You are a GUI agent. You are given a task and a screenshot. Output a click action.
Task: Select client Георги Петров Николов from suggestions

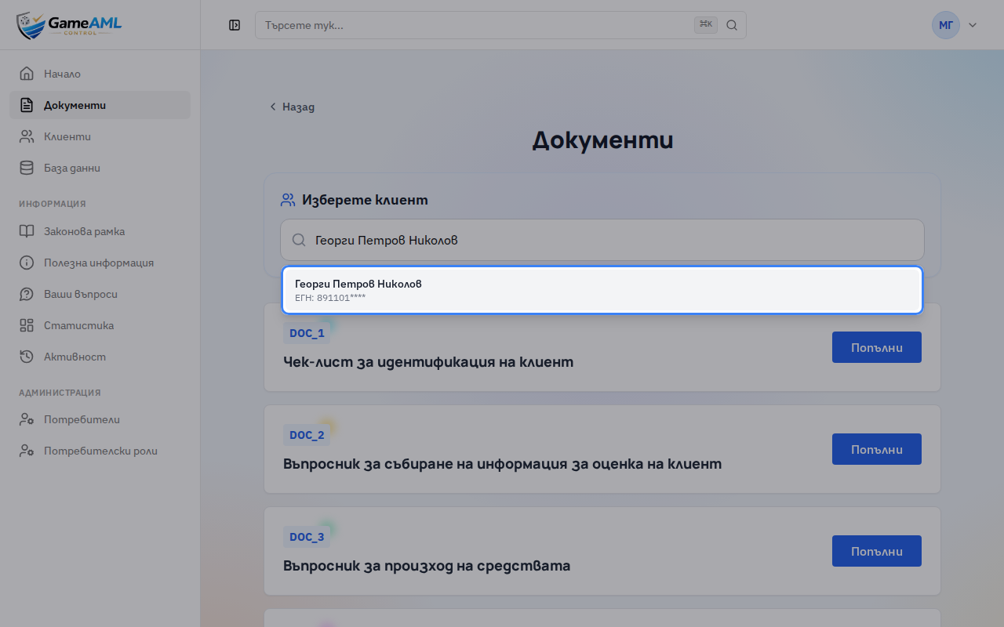point(602,290)
